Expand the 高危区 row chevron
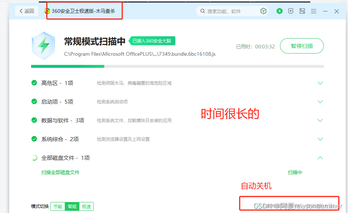 (320, 83)
